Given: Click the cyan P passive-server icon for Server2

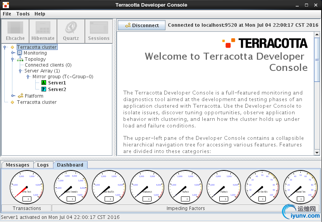Looking at the screenshot, I should coord(44,89).
